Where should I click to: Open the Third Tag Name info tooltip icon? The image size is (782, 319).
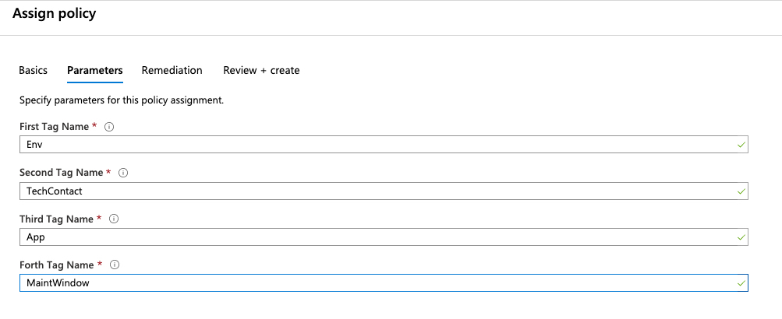[114, 219]
